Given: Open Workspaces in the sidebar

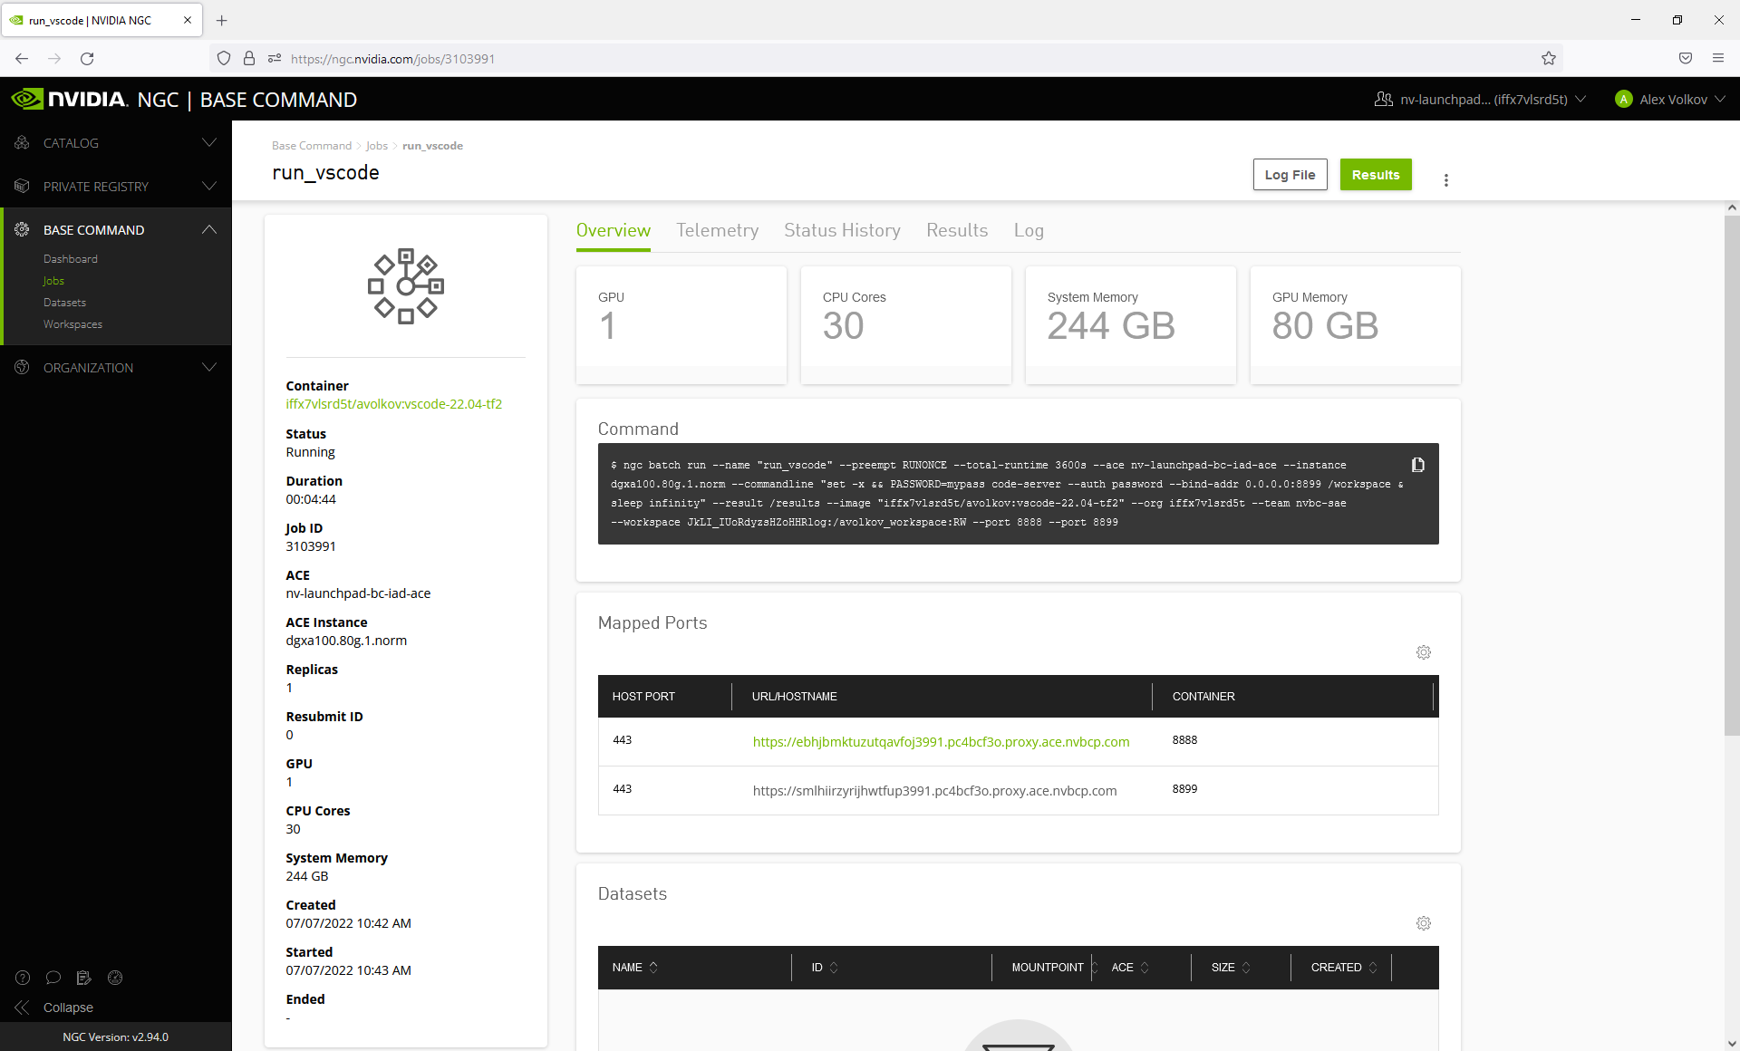Looking at the screenshot, I should click(72, 324).
